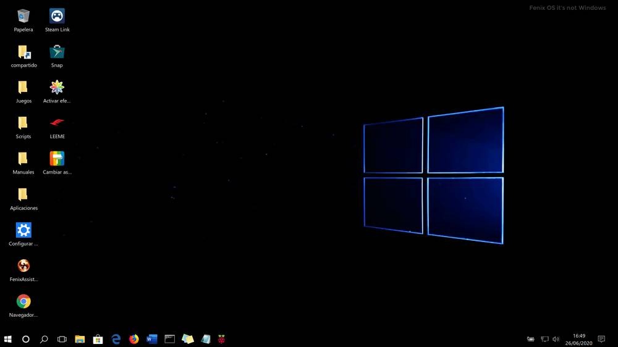
Task: Open File Explorer from taskbar
Action: [80, 339]
